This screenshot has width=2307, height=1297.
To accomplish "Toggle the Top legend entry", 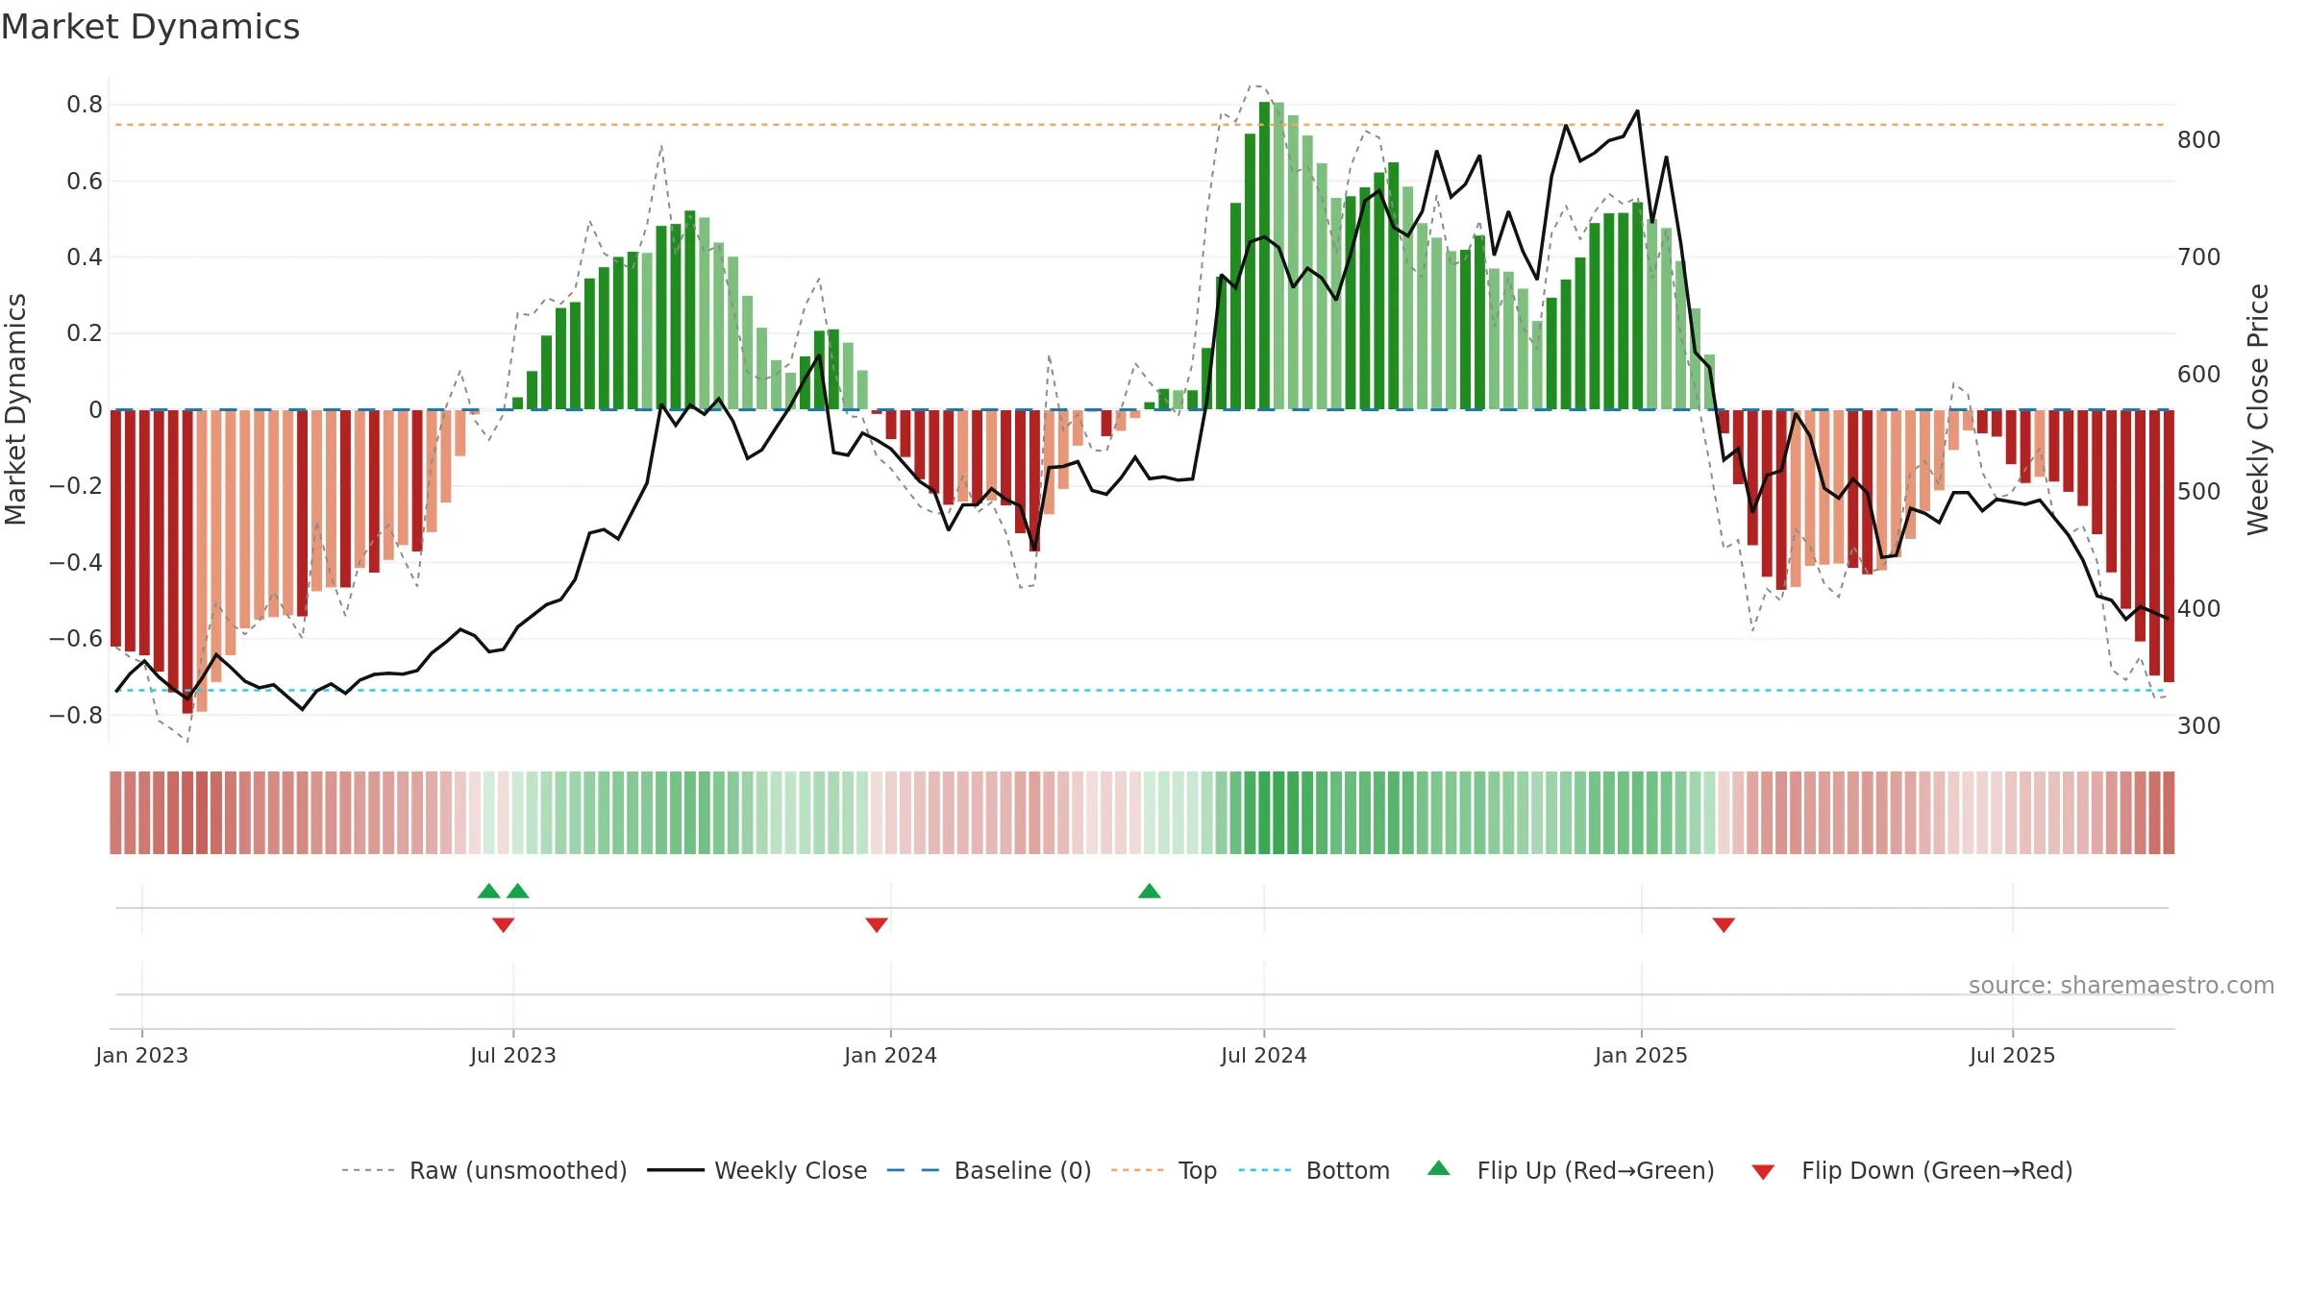I will point(1164,1170).
